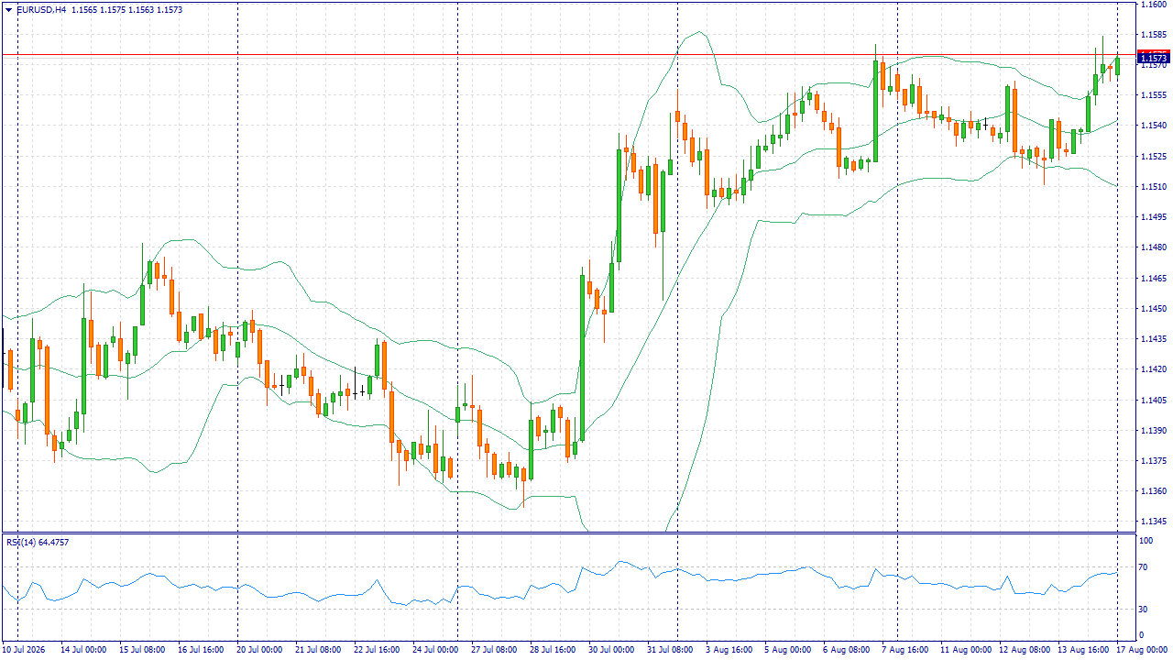1173x660 pixels.
Task: Click the 1.1540 price axis label
Action: (x=1153, y=126)
